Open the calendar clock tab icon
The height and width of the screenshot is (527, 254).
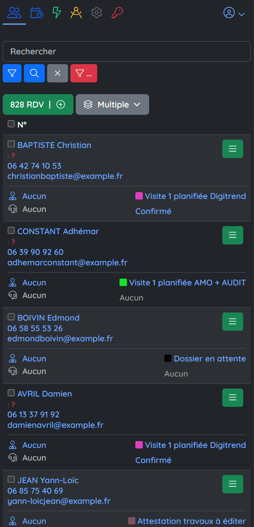point(37,13)
